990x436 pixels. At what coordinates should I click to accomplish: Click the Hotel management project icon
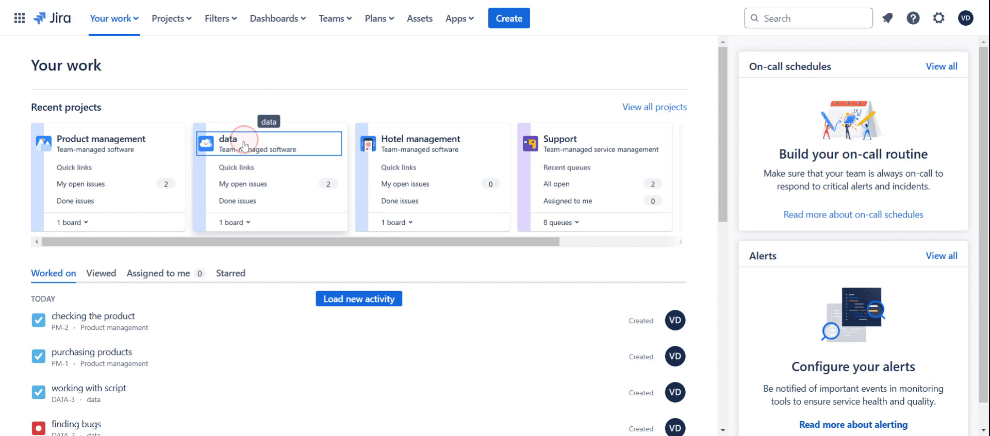368,144
